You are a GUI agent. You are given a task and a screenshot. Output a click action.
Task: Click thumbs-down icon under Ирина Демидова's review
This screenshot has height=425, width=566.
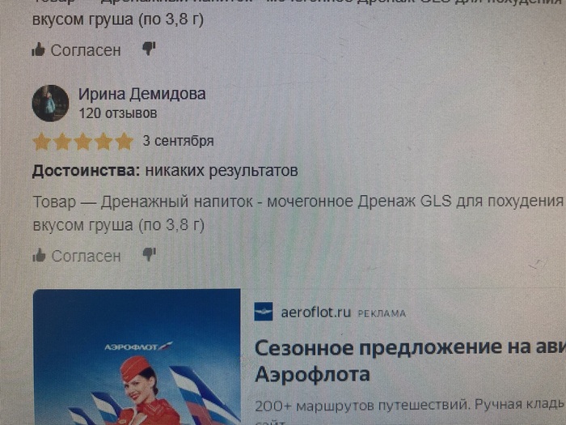pos(149,254)
